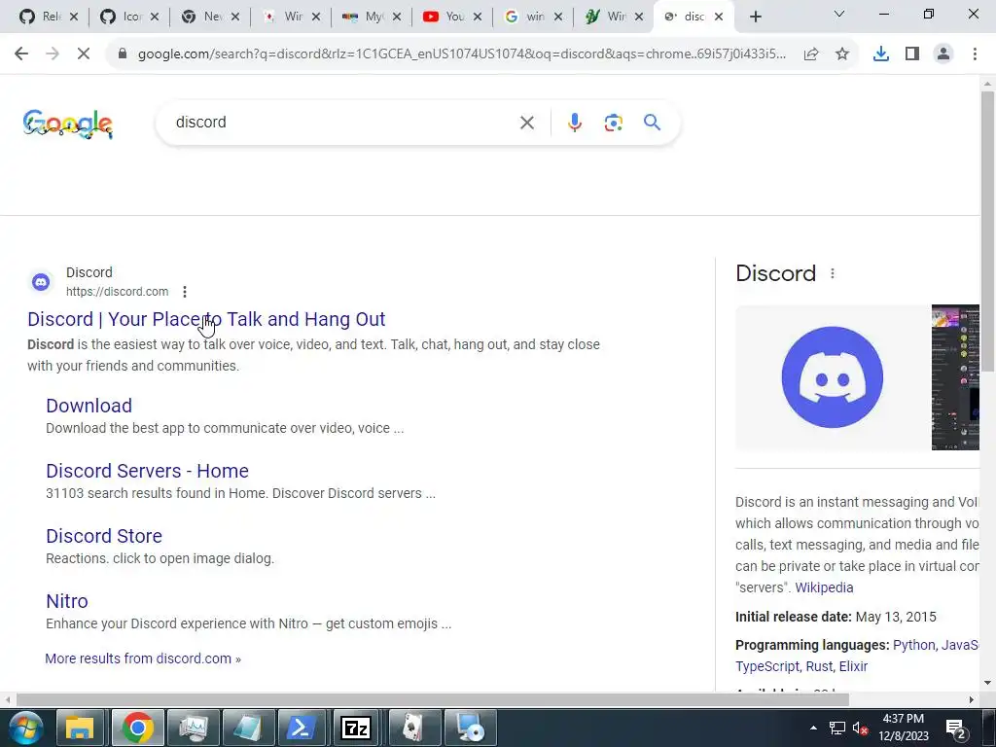Click the scroll down arrow
The height and width of the screenshot is (747, 996).
(987, 683)
